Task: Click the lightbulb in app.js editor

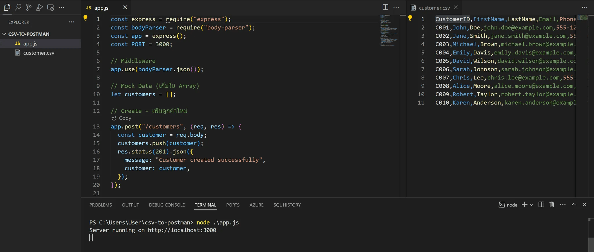Action: click(x=85, y=18)
